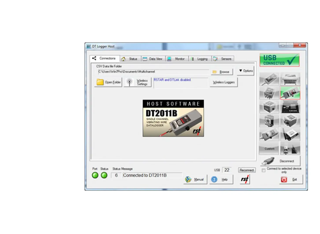The width and height of the screenshot is (320, 234).
Task: Switch to the Monitor tab
Action: (x=177, y=59)
